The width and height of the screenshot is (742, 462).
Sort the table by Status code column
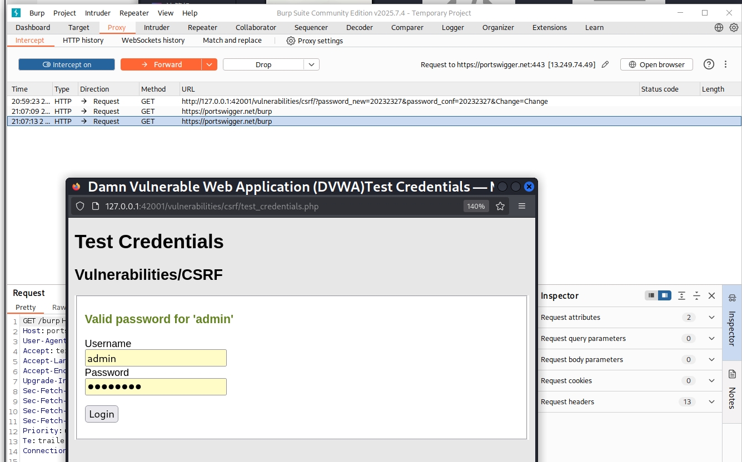[x=669, y=89]
